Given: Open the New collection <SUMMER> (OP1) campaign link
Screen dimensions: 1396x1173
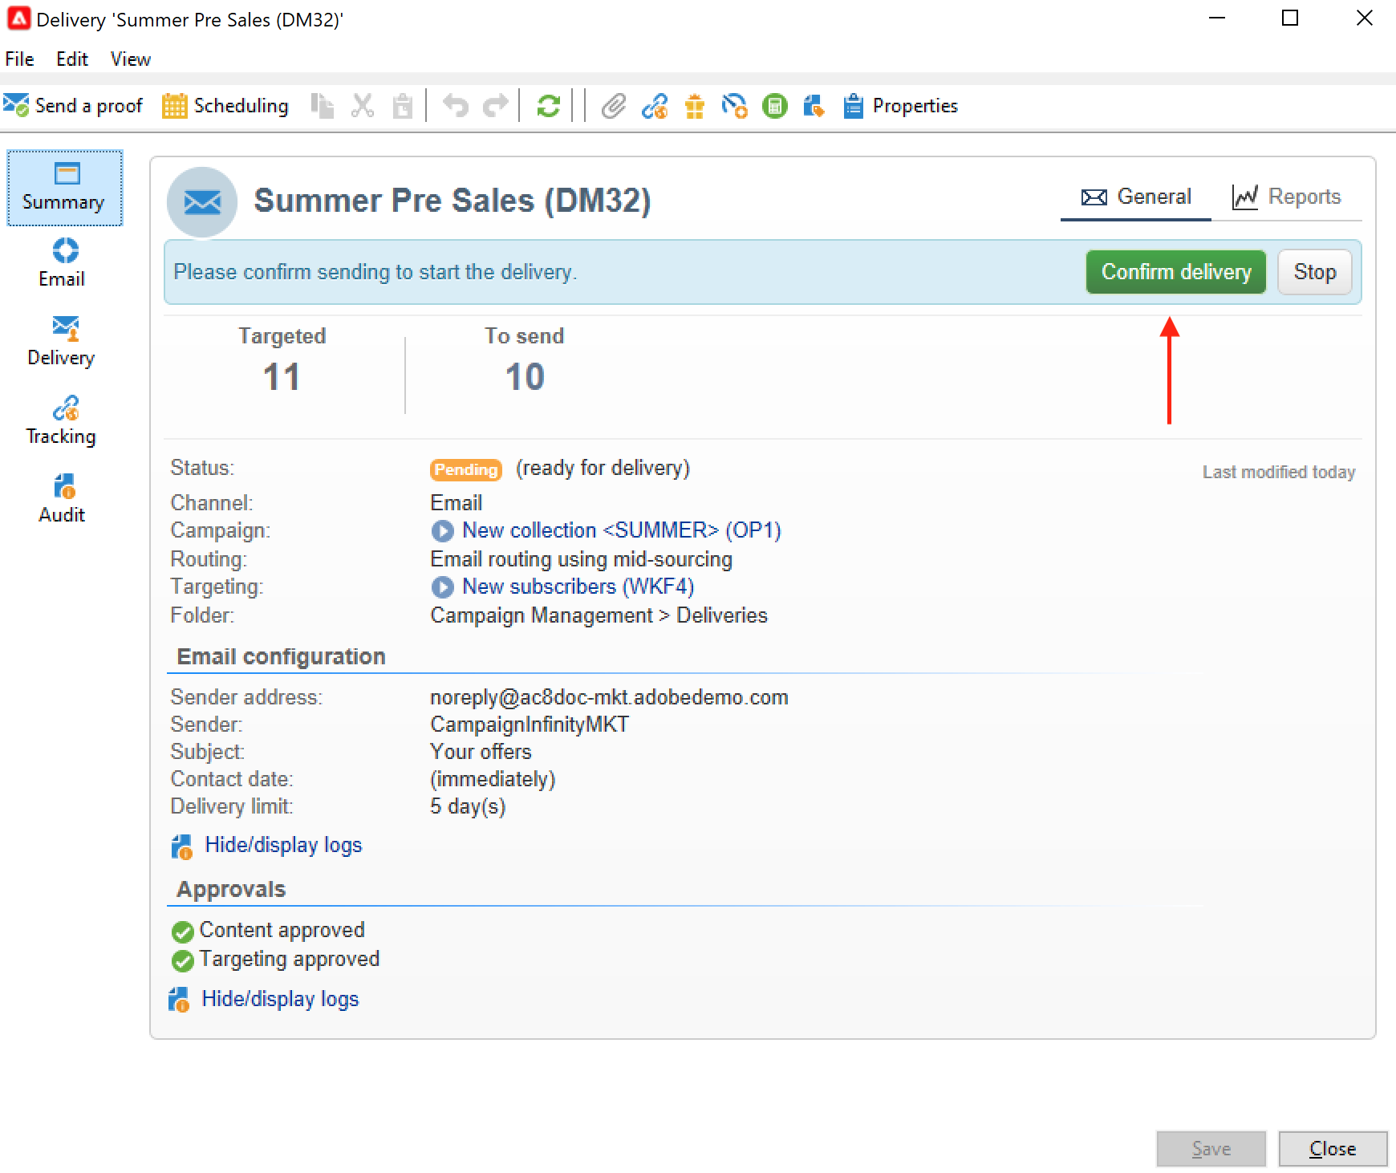Looking at the screenshot, I should click(622, 530).
